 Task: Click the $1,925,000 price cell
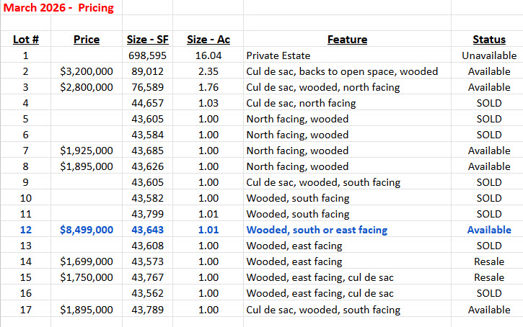point(87,151)
